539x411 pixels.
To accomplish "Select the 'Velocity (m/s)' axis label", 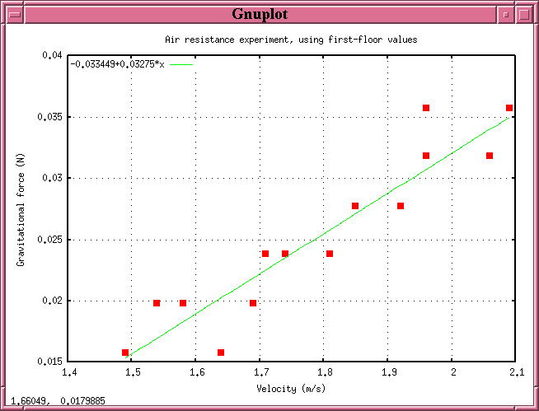I will click(x=293, y=388).
